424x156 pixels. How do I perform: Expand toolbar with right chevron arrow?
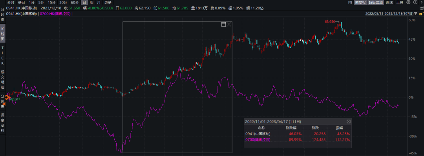[x=422, y=2]
